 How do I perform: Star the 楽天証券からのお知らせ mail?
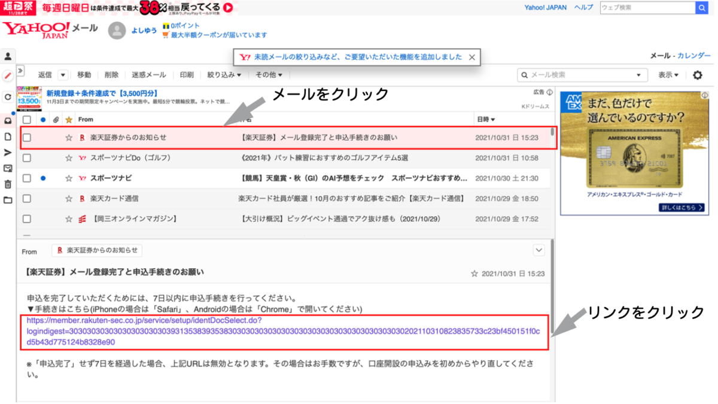[x=69, y=138]
